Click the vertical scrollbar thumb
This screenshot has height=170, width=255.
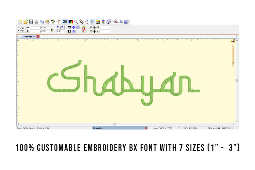237,80
